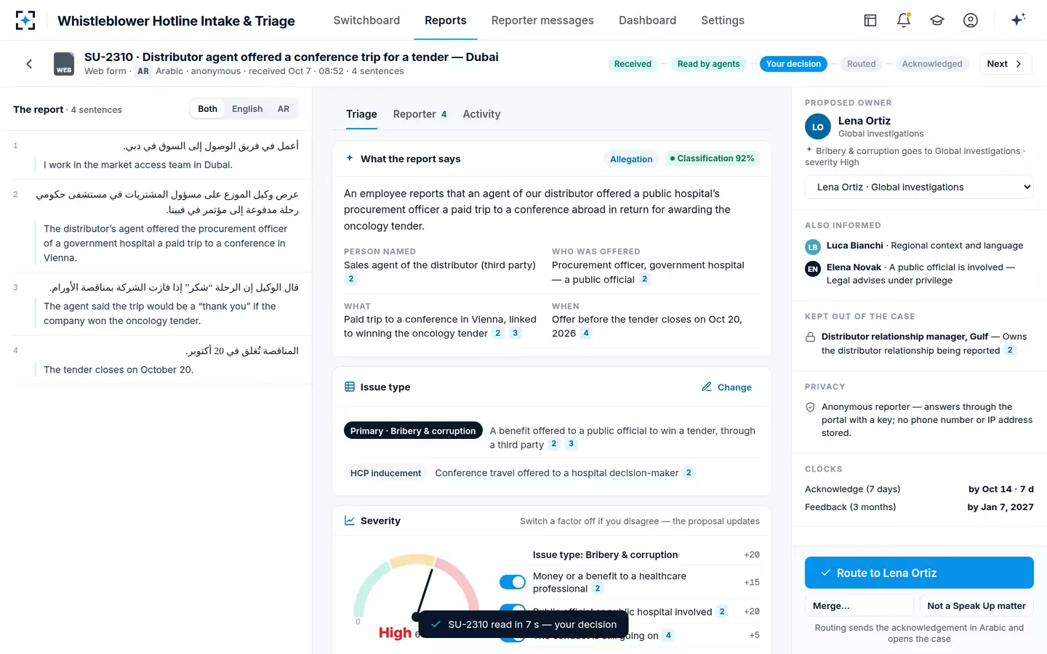Switch to the Reporter tab

[420, 114]
